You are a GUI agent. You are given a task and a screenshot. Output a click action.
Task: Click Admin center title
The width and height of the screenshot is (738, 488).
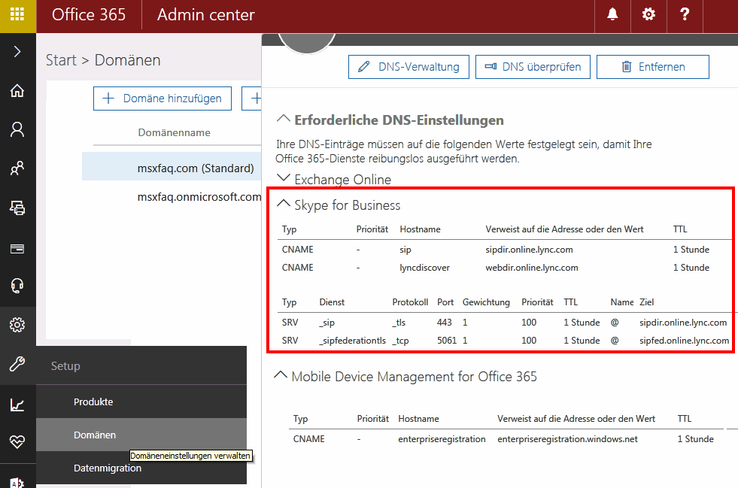pos(205,14)
